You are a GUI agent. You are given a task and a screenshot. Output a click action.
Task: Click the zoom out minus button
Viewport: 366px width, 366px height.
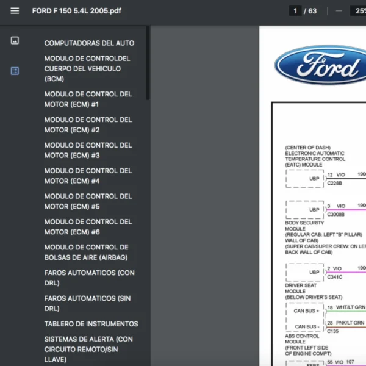[x=339, y=11]
